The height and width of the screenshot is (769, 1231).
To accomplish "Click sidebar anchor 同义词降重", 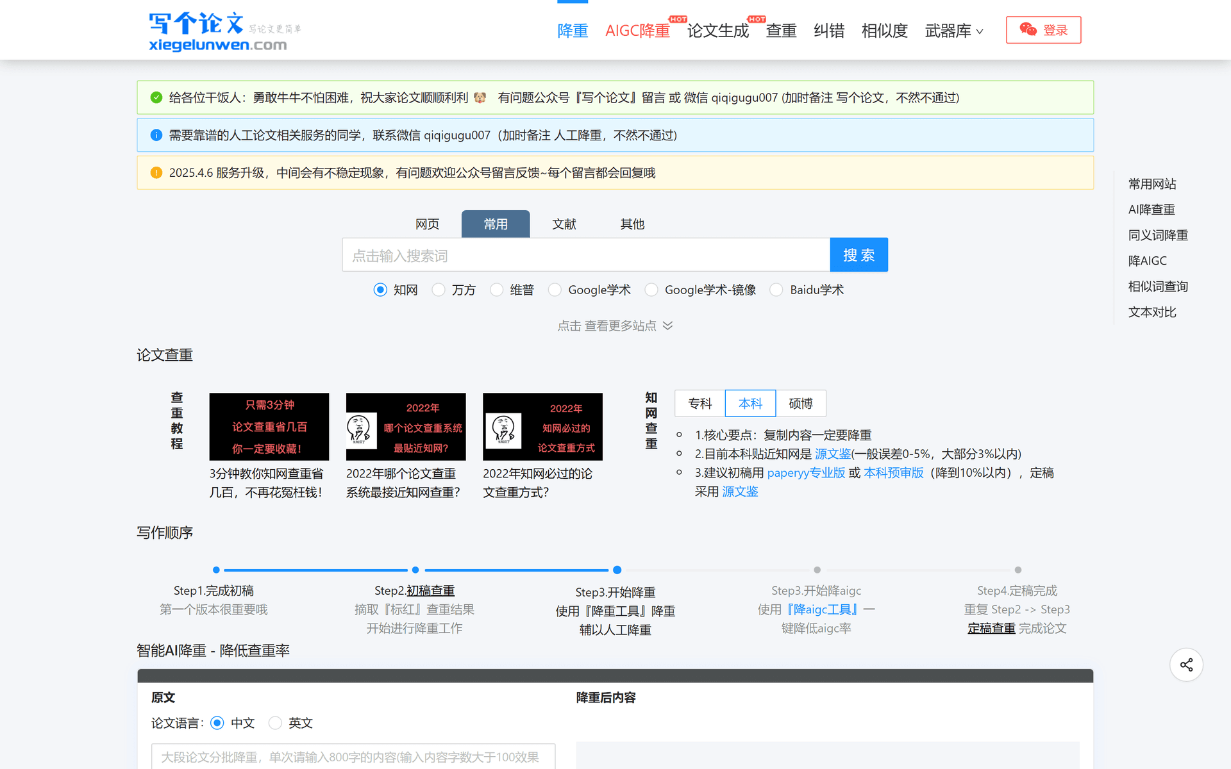I will pyautogui.click(x=1158, y=235).
